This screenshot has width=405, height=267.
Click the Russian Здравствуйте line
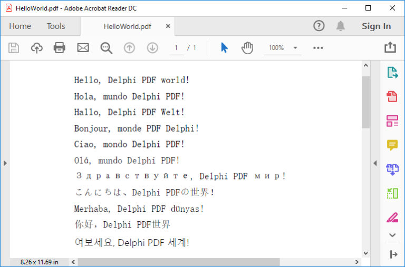coord(181,176)
